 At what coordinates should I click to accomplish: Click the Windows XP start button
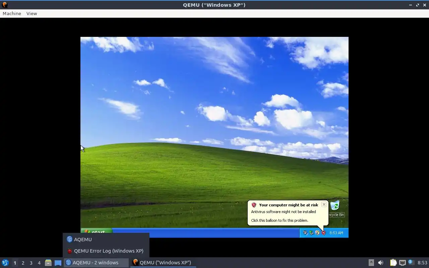tap(97, 231)
